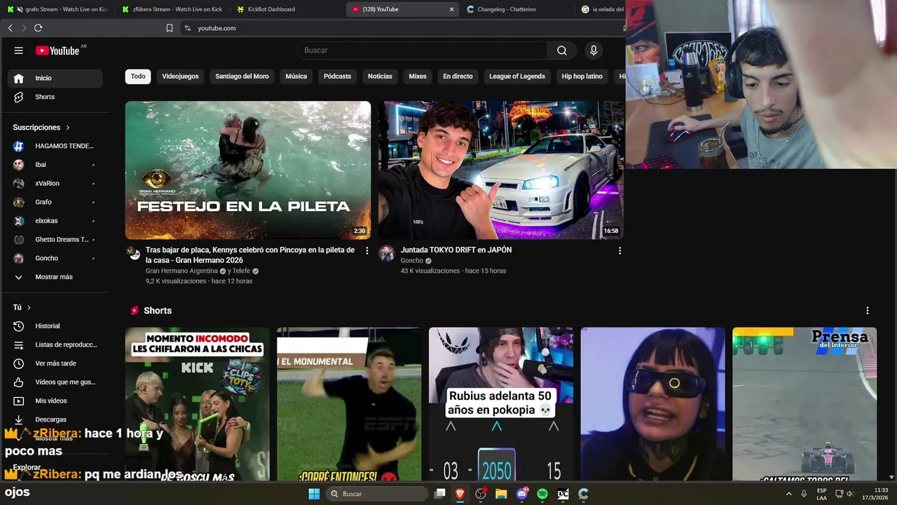
Task: Open options for Gran Hermano video
Action: tap(367, 250)
